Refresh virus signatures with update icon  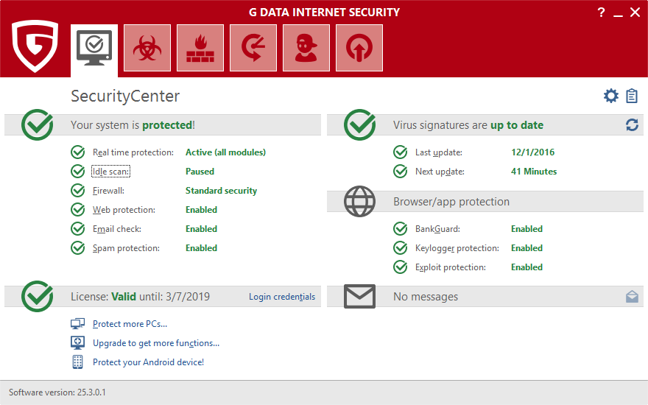[x=632, y=125]
